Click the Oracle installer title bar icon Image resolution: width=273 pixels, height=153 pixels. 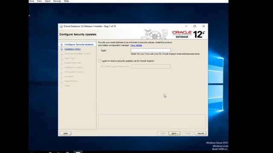(x=61, y=26)
